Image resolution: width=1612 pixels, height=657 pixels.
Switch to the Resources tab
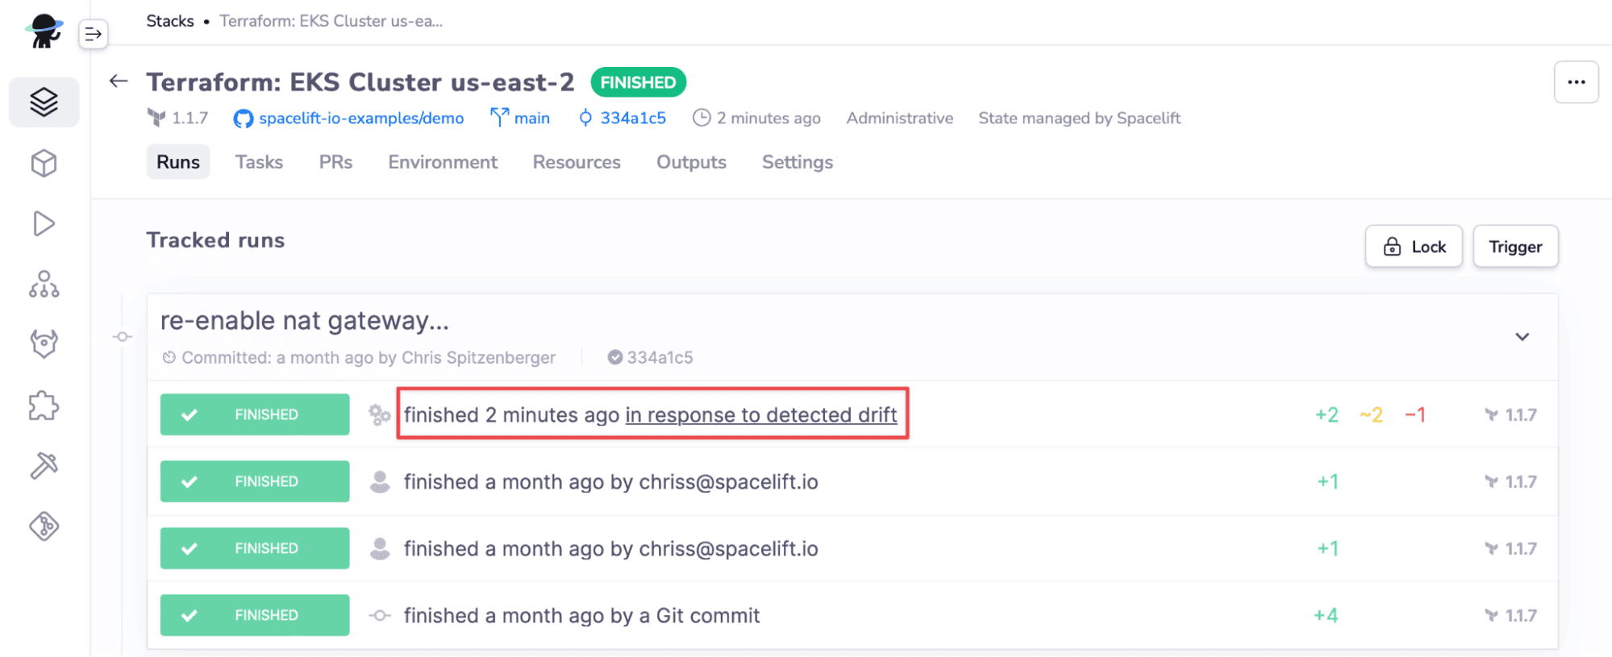point(577,162)
